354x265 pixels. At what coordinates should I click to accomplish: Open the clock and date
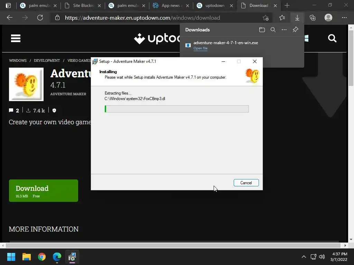click(339, 257)
